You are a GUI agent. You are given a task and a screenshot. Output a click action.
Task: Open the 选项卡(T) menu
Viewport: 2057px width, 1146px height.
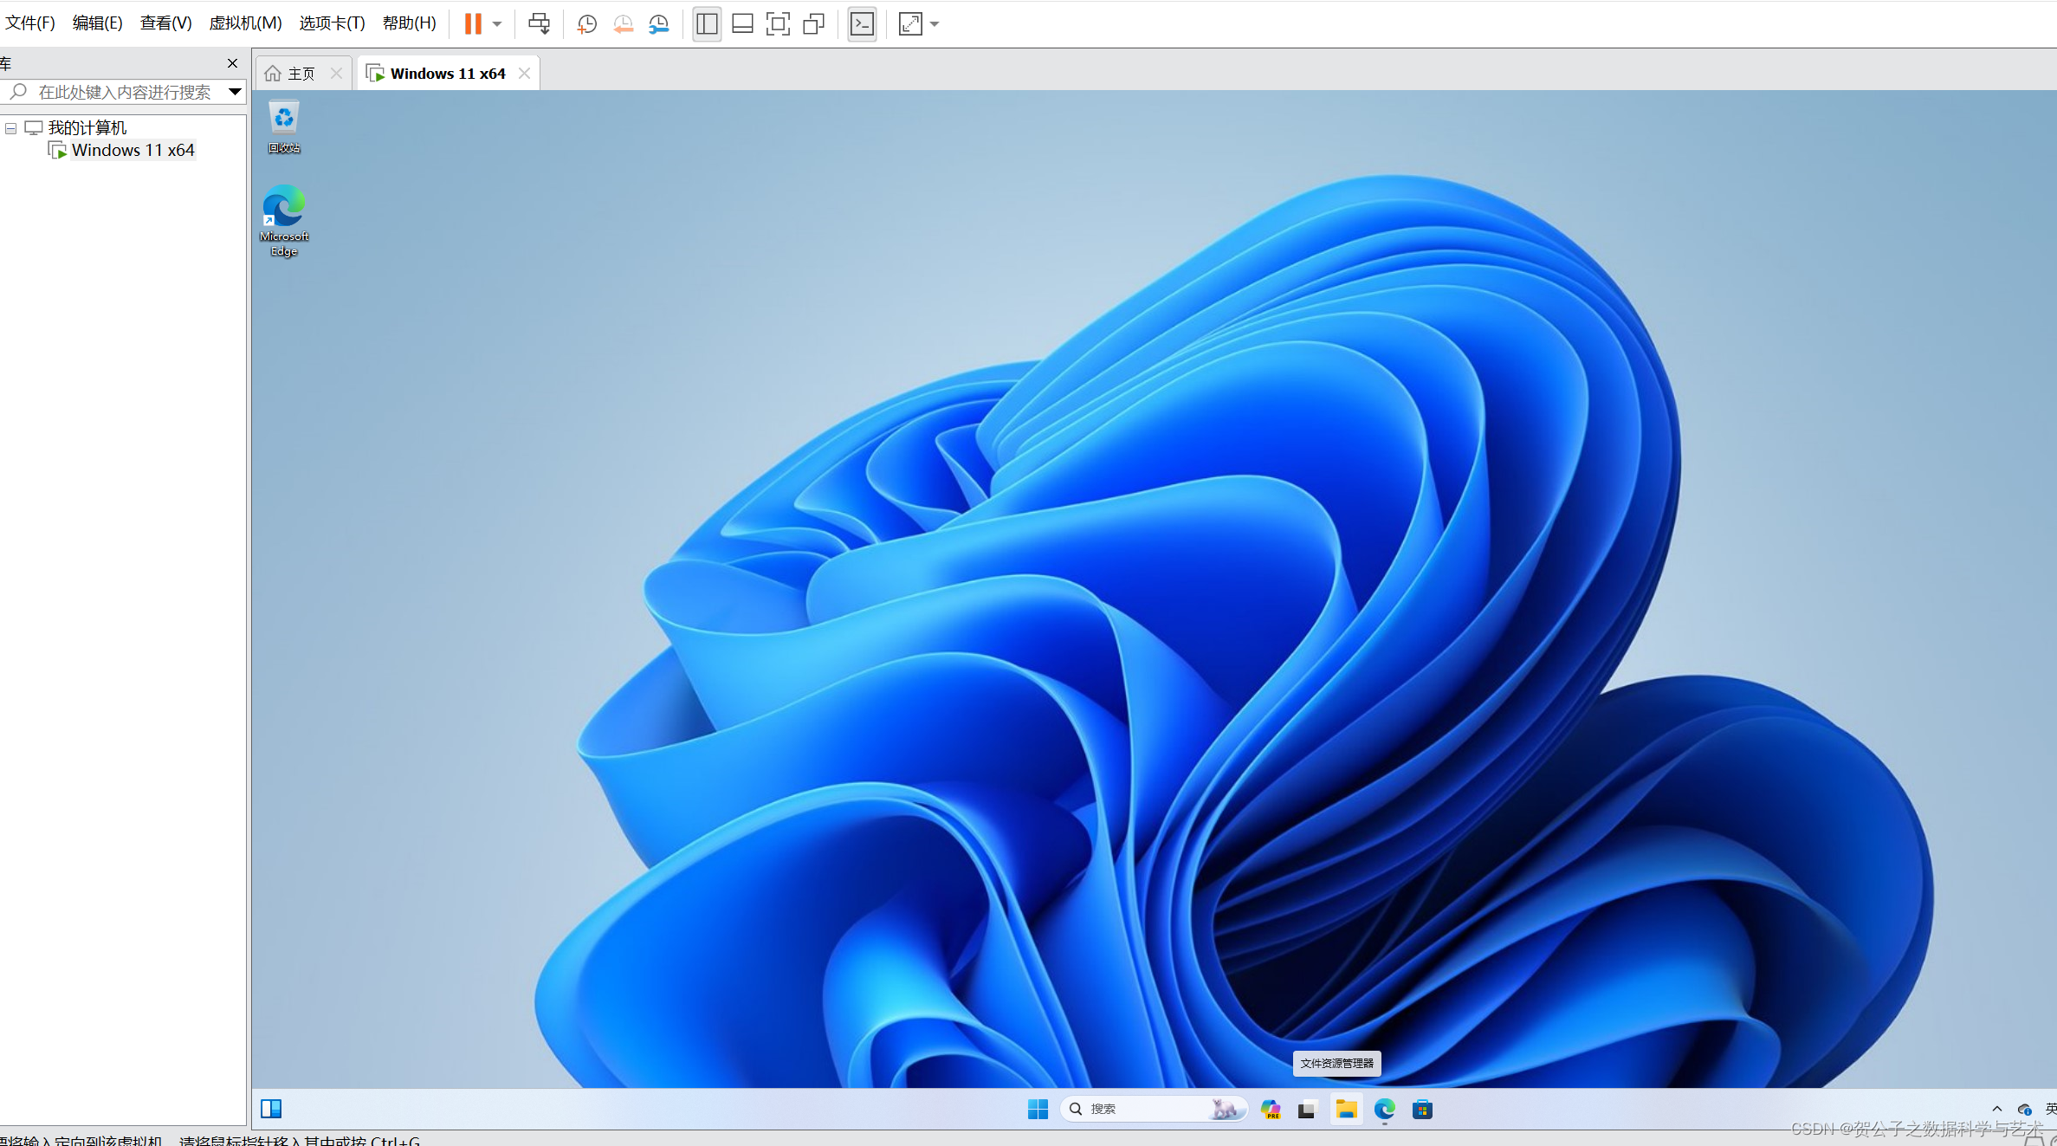pos(332,23)
